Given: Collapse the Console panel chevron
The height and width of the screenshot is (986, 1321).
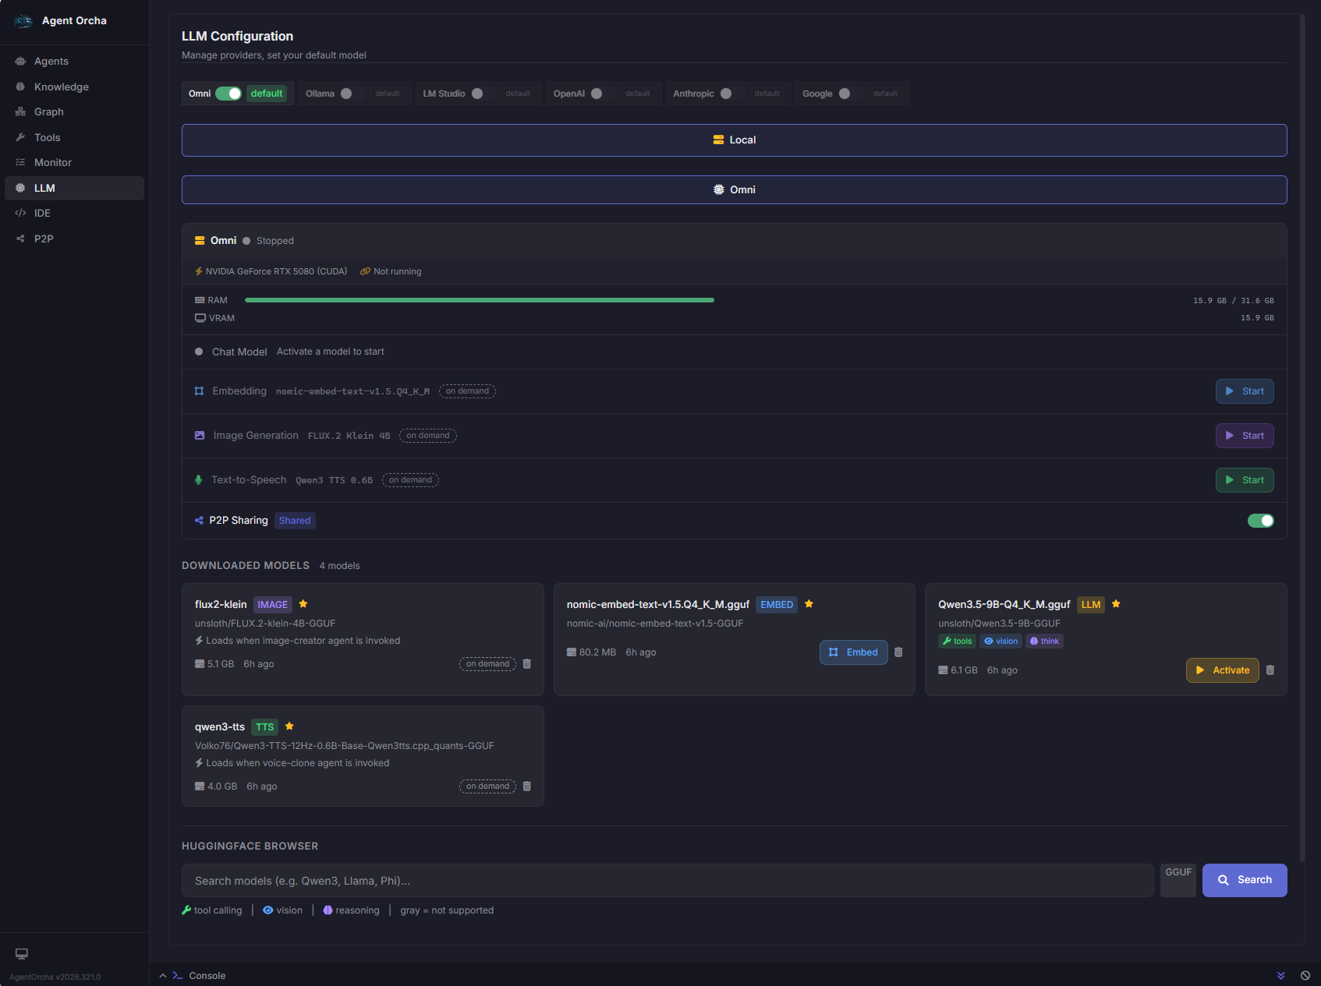Looking at the screenshot, I should tap(163, 975).
